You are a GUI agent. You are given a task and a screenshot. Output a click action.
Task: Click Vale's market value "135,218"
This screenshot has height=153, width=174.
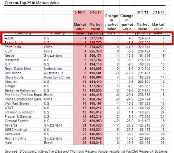(95, 143)
